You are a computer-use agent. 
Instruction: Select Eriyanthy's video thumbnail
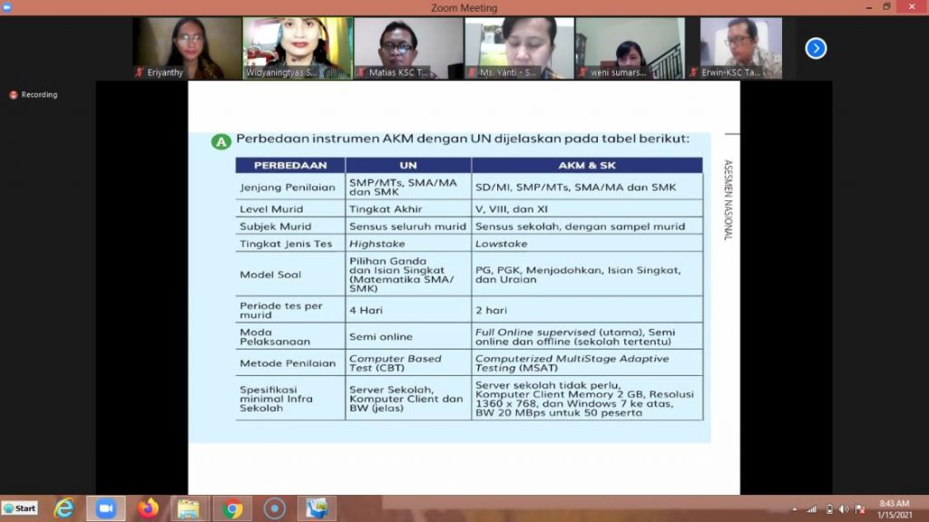pyautogui.click(x=188, y=48)
